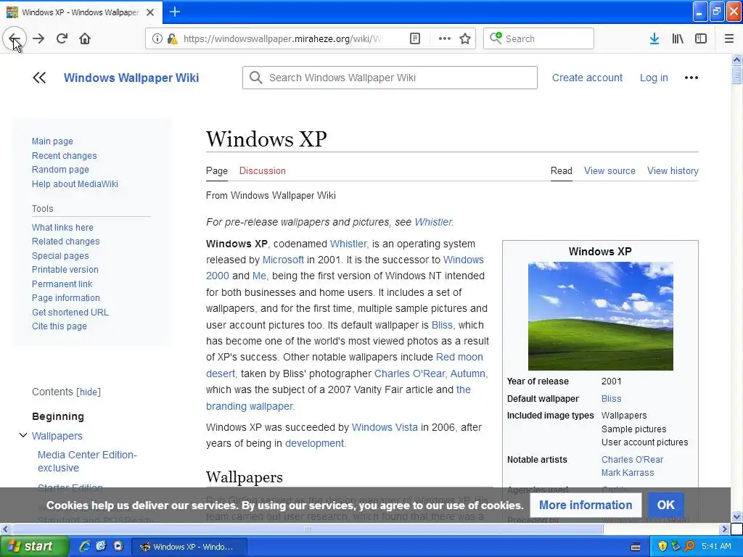Click the browser tab titled Windows XP

pos(80,12)
